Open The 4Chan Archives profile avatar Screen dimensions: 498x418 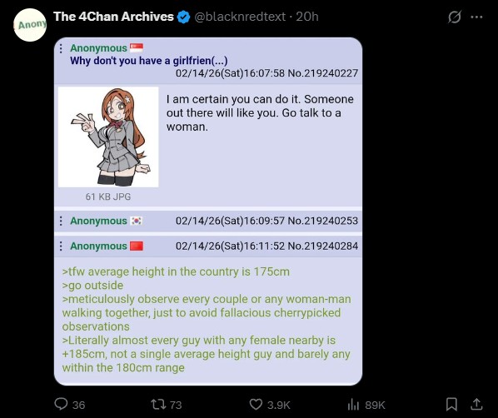click(x=30, y=25)
